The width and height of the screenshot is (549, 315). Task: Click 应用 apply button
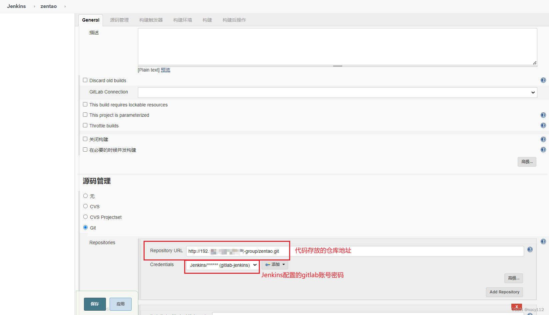[121, 304]
